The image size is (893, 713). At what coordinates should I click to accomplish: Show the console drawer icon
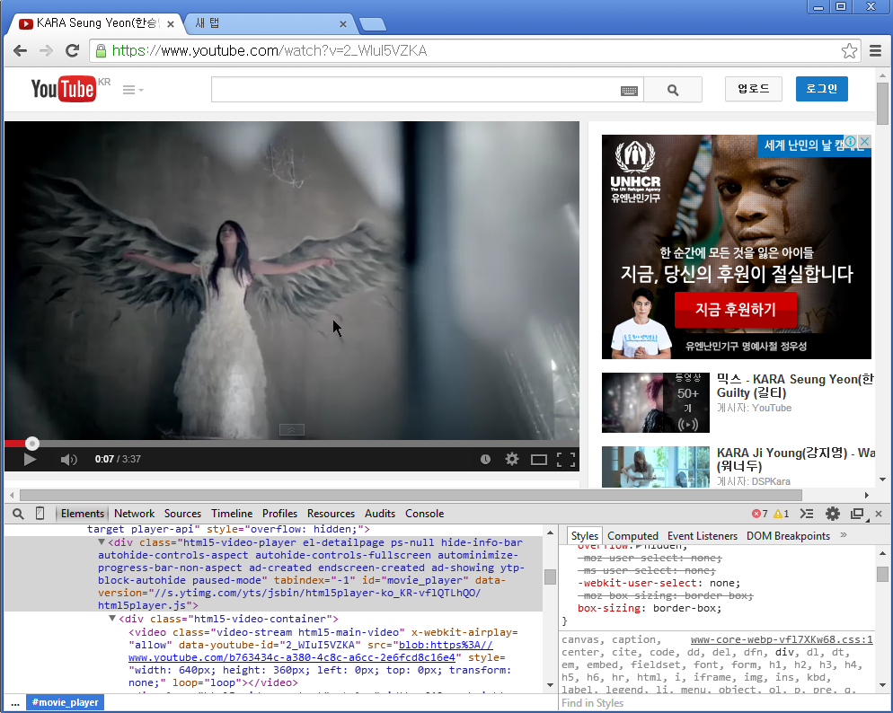[x=807, y=514]
